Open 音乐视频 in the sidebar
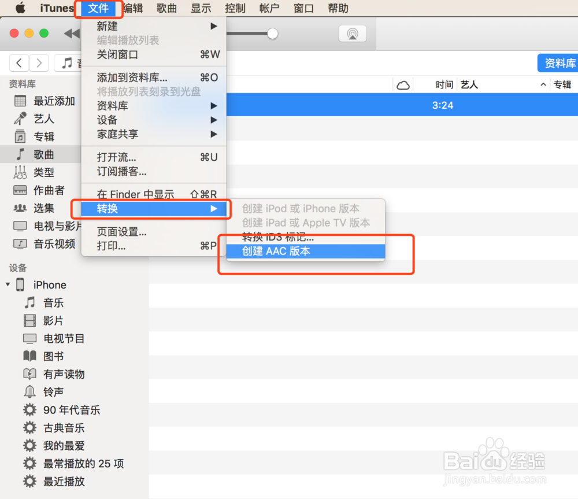The width and height of the screenshot is (578, 499). point(45,244)
